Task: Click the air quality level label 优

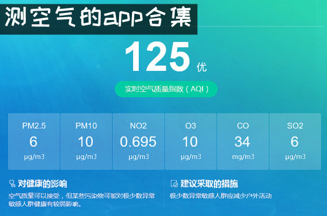Action: click(201, 67)
